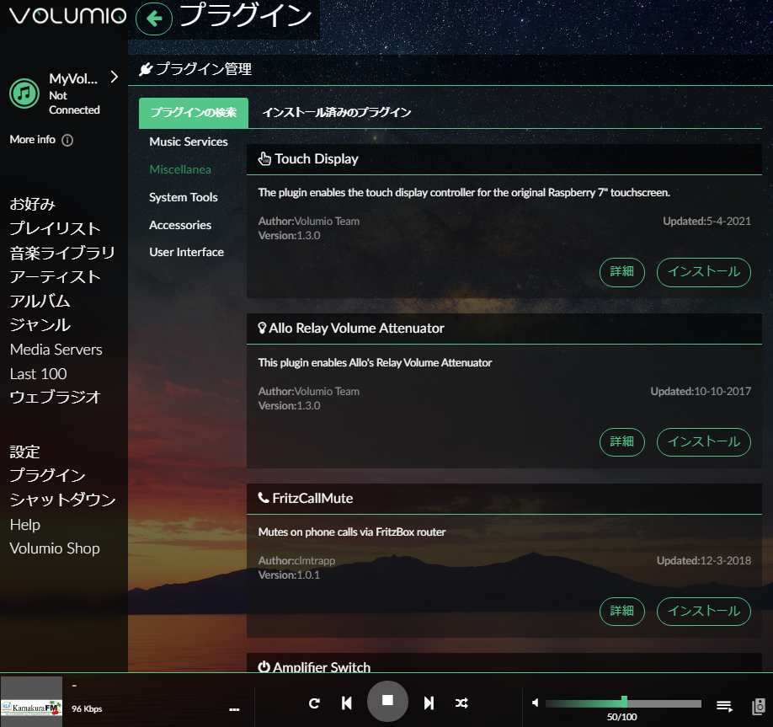The image size is (773, 727).
Task: Mute the volume with the speaker icon
Action: [x=534, y=703]
